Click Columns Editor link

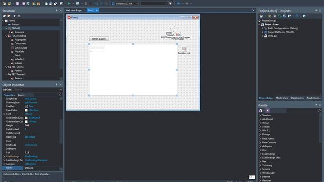pyautogui.click(x=12, y=174)
